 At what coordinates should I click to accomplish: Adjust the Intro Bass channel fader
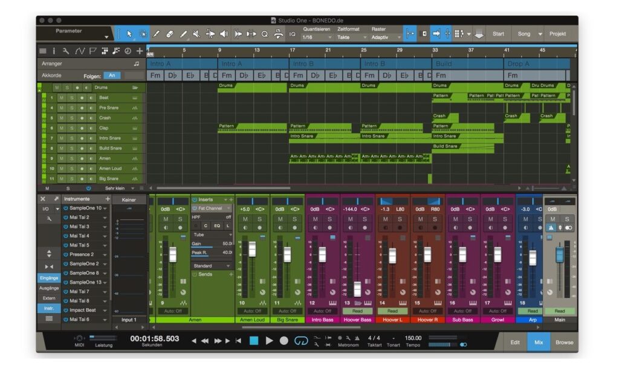click(x=322, y=254)
